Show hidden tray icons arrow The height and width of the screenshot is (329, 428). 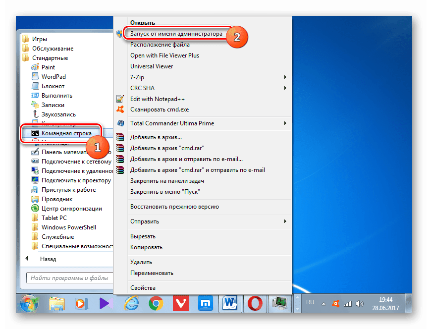click(323, 304)
